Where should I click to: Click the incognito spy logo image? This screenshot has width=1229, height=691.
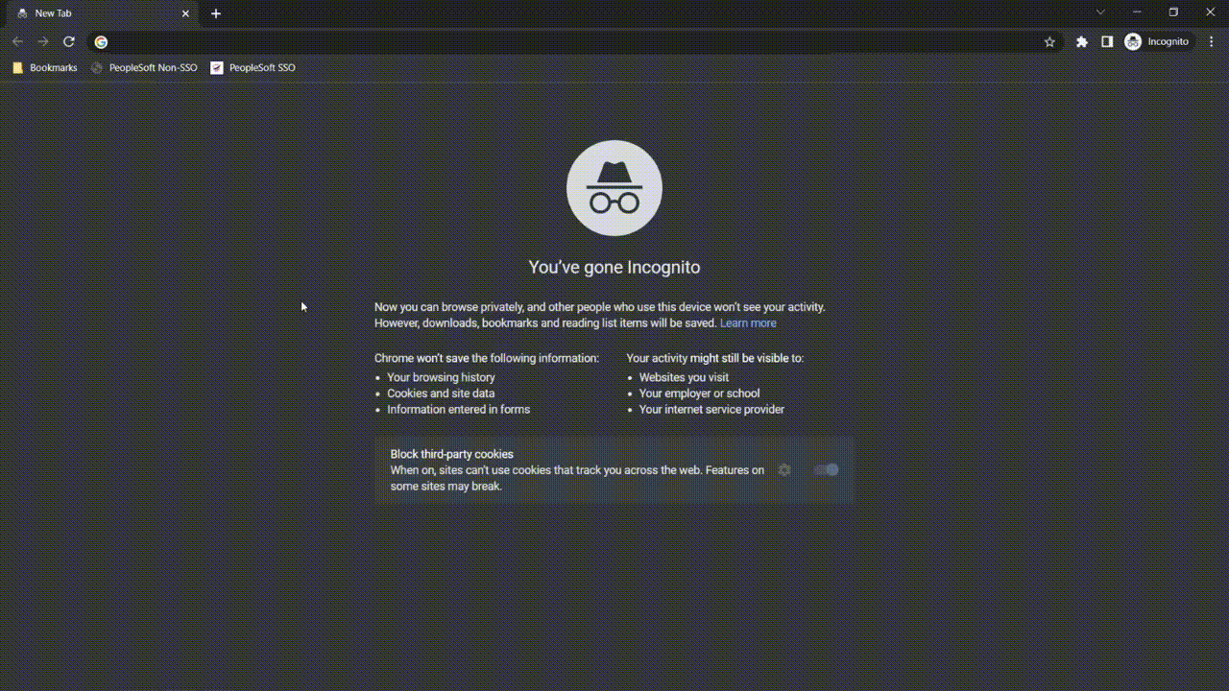[x=614, y=187]
